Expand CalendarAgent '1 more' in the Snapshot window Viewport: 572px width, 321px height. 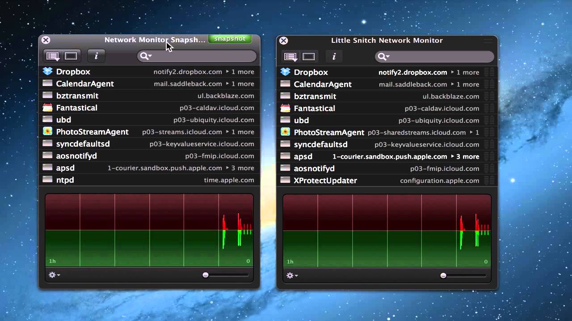[x=240, y=84]
